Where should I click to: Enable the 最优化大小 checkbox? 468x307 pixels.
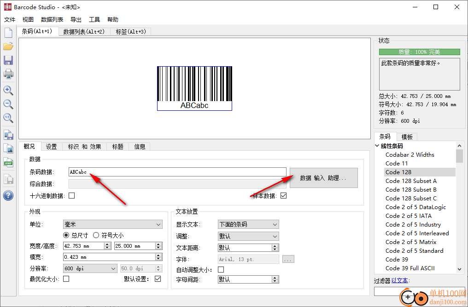[66, 279]
